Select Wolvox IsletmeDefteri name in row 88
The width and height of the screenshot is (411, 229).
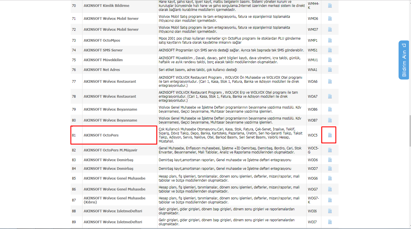(x=113, y=211)
